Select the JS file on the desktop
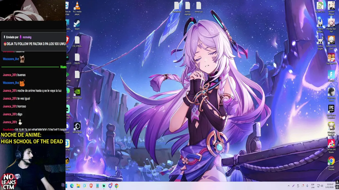The width and height of the screenshot is (339, 190). coord(77,77)
